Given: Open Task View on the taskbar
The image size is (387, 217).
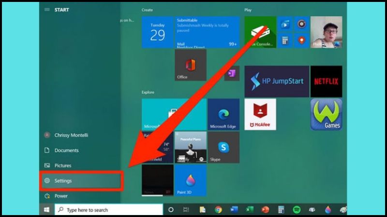Looking at the screenshot, I should coord(186,210).
